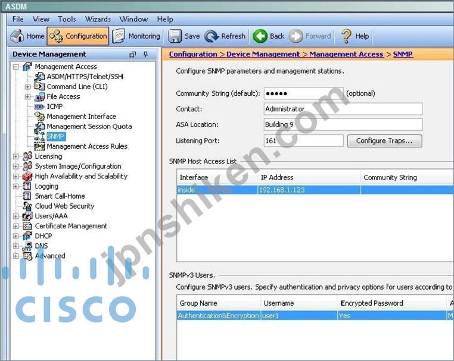Click the ASDM/HTTPS/Telnet/SSH tree icon

point(40,77)
